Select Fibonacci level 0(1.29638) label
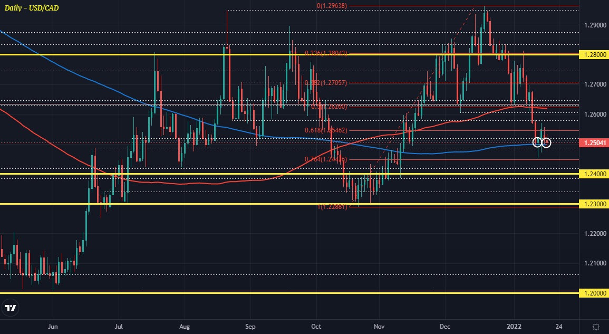The height and width of the screenshot is (334, 609). (x=332, y=6)
